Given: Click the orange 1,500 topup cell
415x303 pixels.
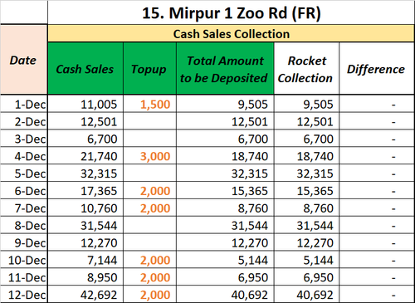Looking at the screenshot, I should click(x=149, y=104).
